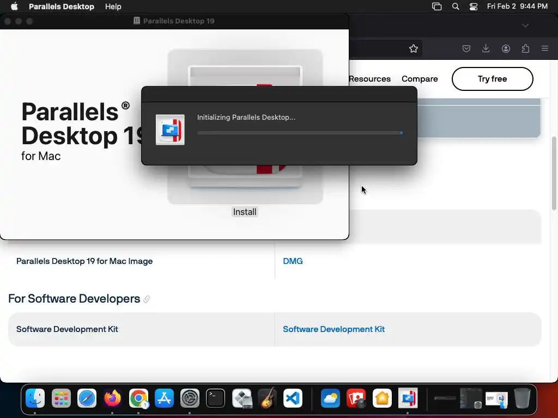
Task: Click the initialization progress bar
Action: [300, 133]
